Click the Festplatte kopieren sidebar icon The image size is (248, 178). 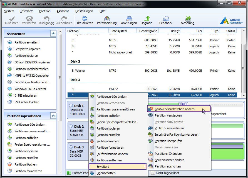(x=10, y=49)
